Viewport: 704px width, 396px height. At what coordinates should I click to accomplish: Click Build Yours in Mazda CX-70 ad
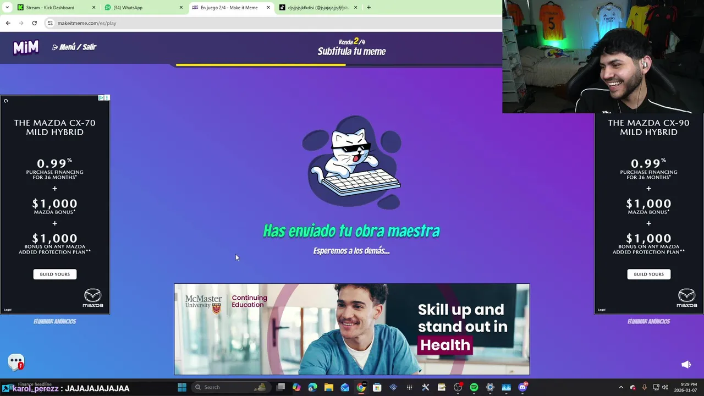(55, 274)
